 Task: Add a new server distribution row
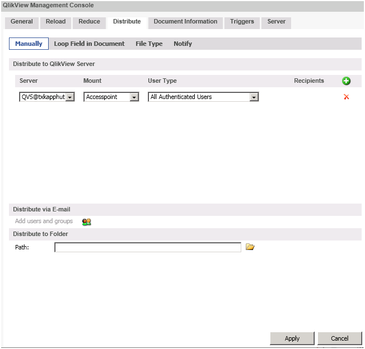click(x=346, y=81)
